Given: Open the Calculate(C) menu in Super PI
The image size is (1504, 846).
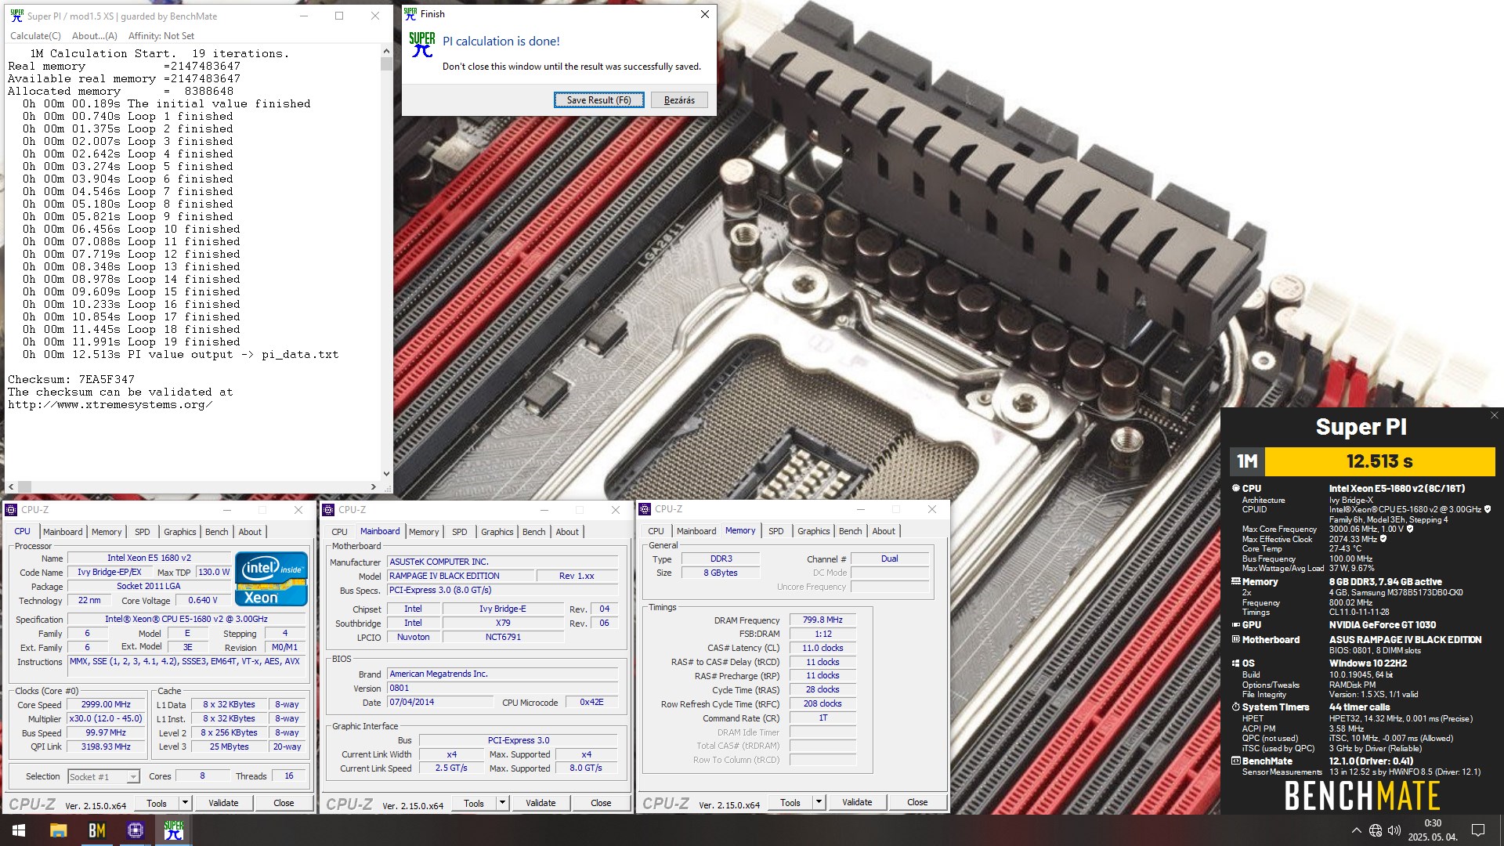Looking at the screenshot, I should (35, 36).
